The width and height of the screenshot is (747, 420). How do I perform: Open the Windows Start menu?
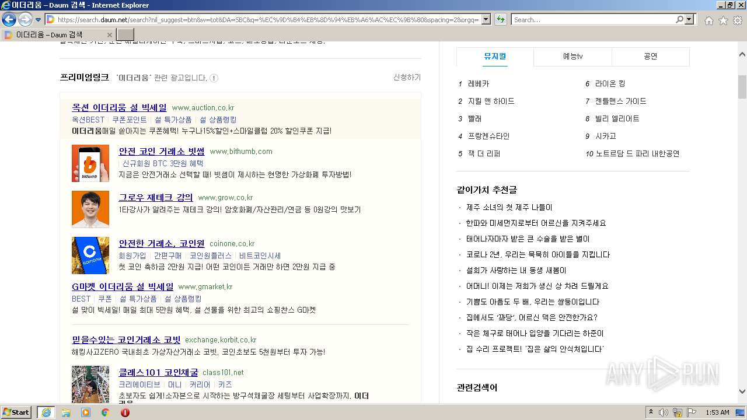point(16,412)
